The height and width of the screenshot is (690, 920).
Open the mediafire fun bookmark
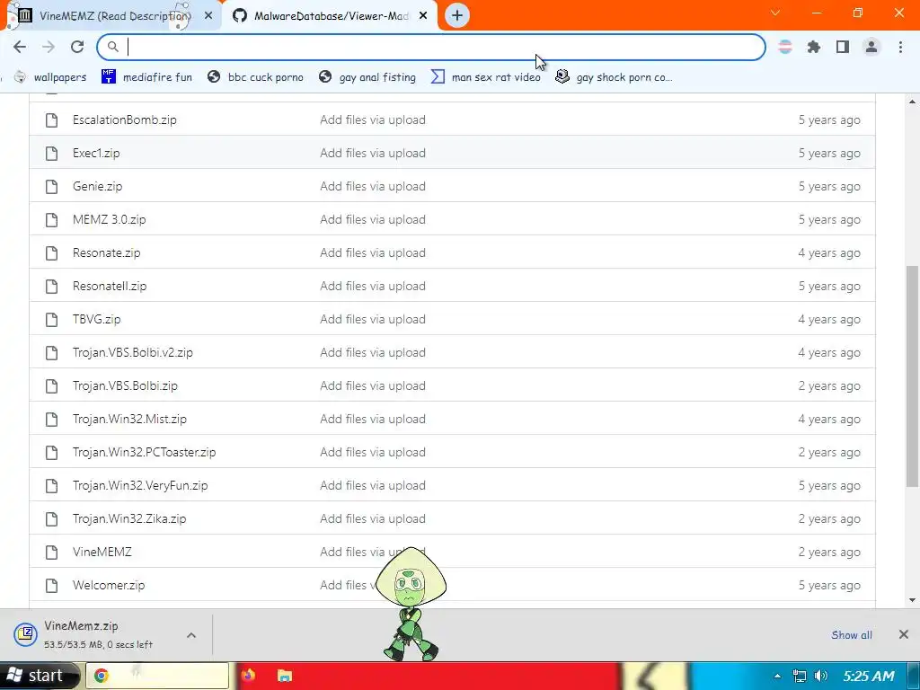(146, 77)
